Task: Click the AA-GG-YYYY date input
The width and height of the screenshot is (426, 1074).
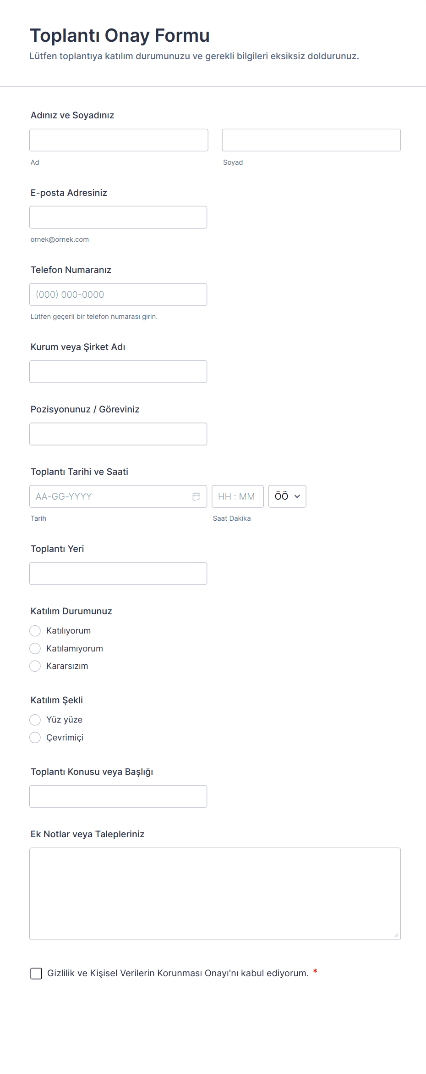Action: click(x=110, y=496)
